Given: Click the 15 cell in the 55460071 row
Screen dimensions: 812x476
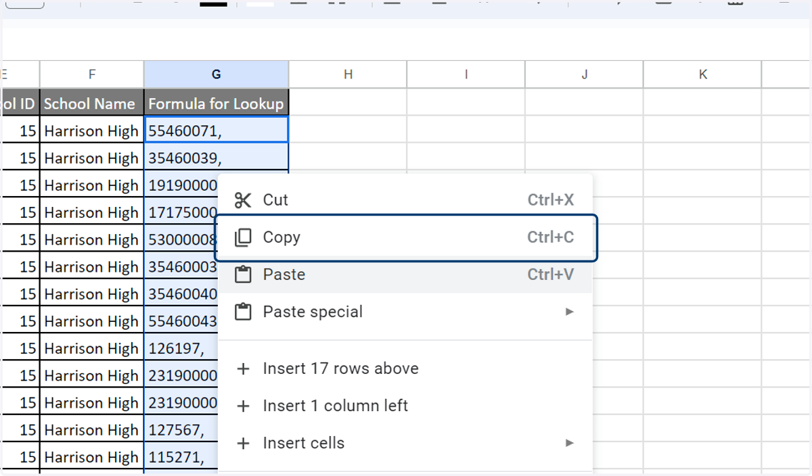Looking at the screenshot, I should tap(21, 130).
